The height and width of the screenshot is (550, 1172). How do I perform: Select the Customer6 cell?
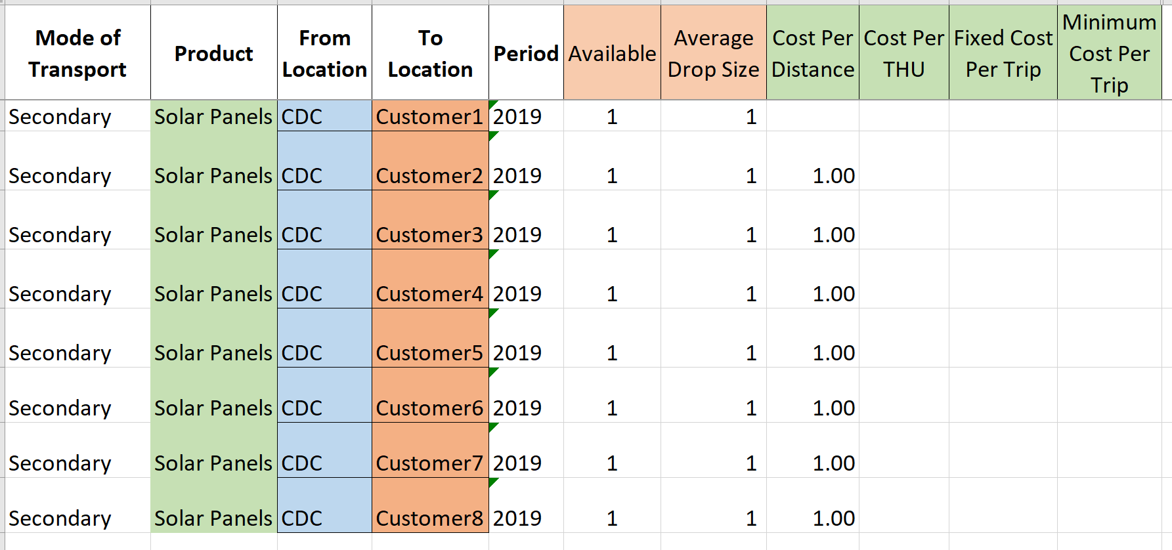point(430,395)
